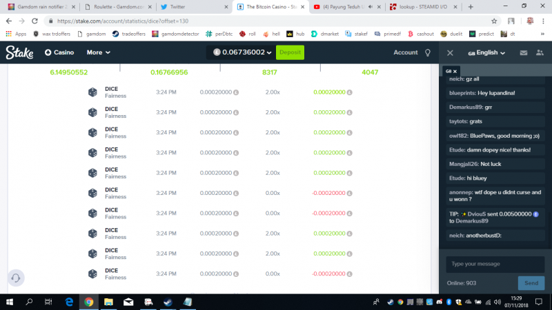Open the gamdom bookmark
This screenshot has width=552, height=310.
click(x=91, y=34)
